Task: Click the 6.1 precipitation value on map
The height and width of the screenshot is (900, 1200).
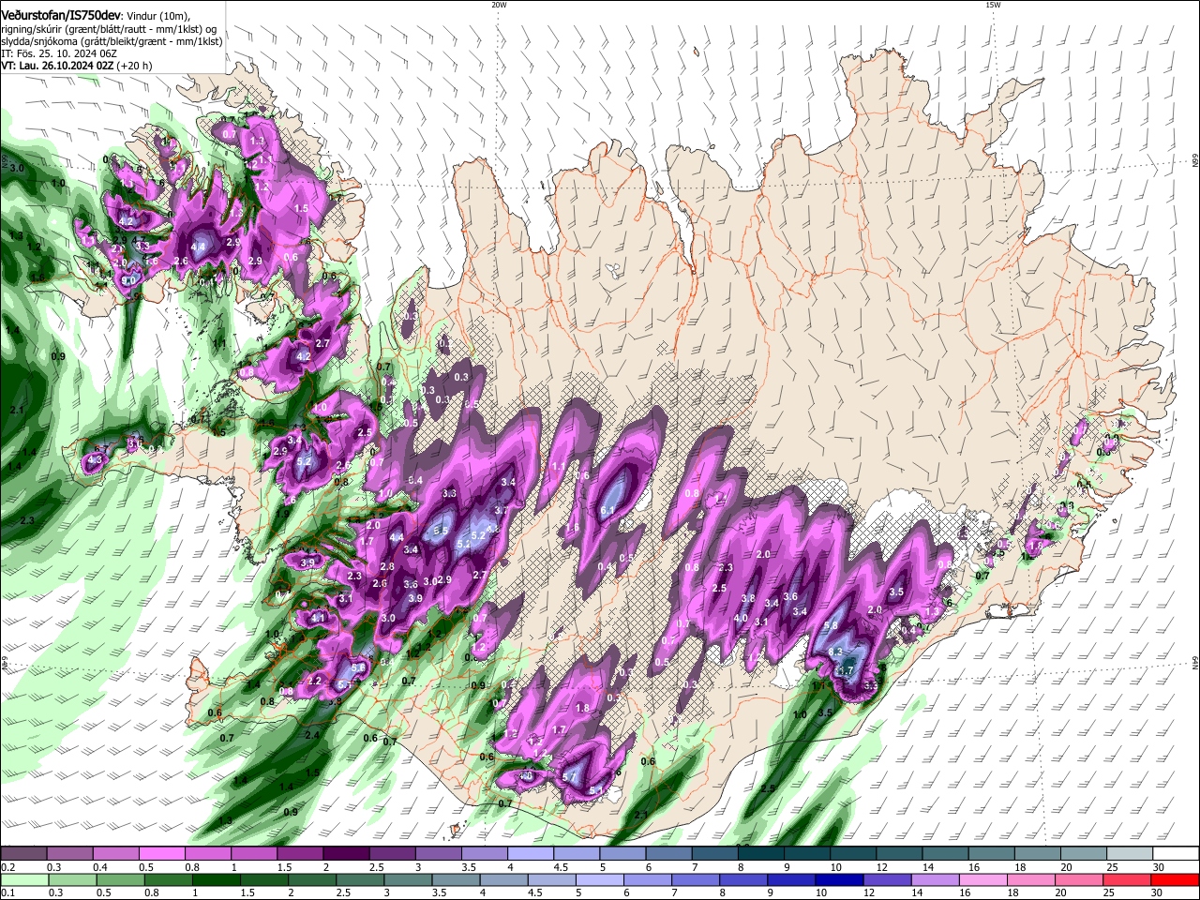Action: point(607,511)
